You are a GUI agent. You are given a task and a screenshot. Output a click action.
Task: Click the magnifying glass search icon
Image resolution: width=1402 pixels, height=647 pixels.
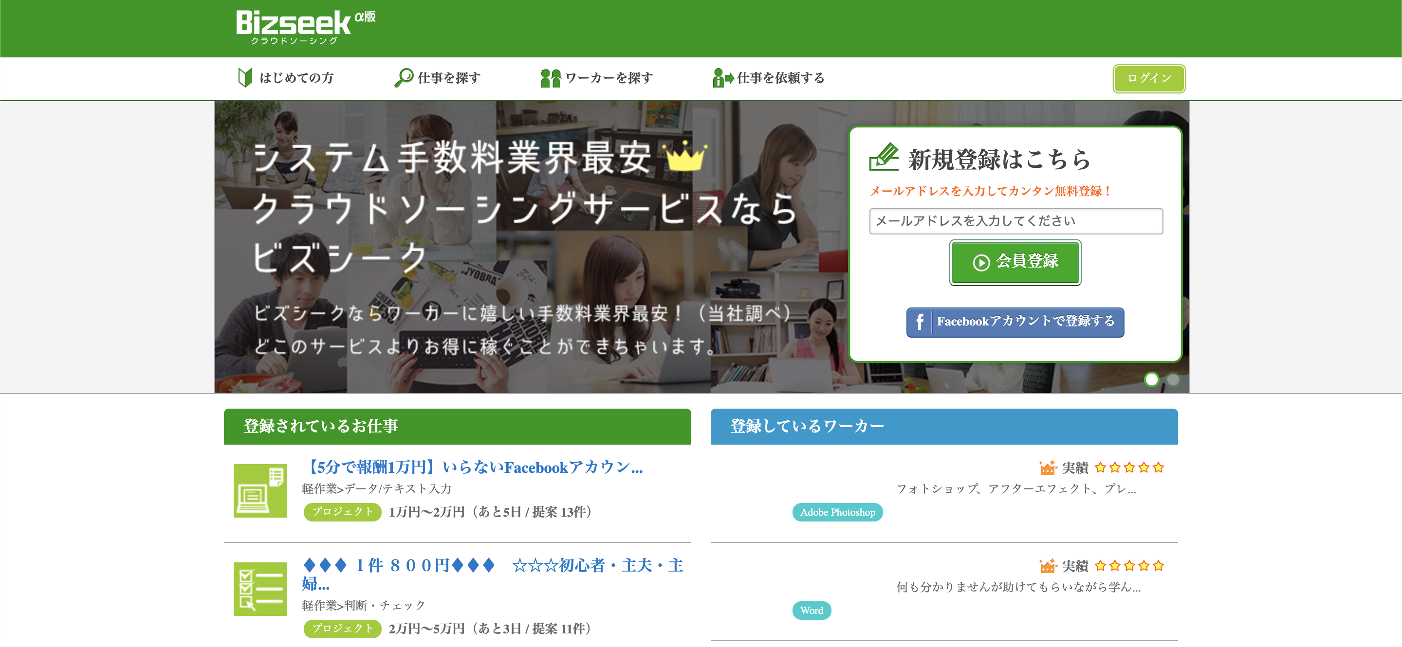403,78
